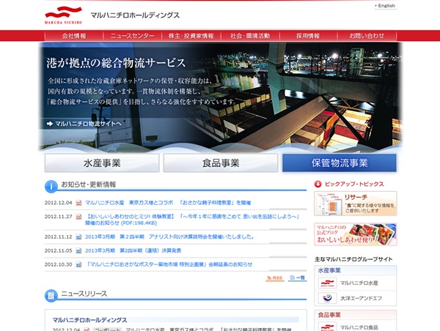Click 港が拠点の総合物流サービス banner headline
Viewport: 440px width, 331px height.
point(116,63)
